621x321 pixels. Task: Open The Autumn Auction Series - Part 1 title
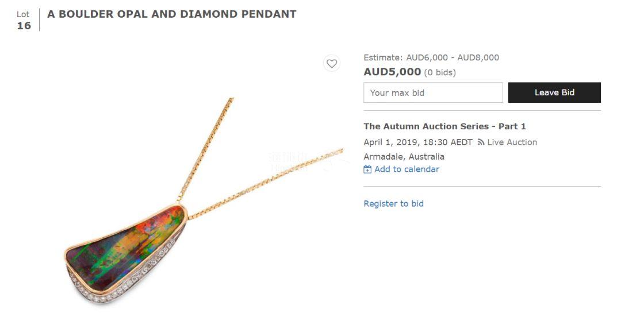(x=444, y=126)
